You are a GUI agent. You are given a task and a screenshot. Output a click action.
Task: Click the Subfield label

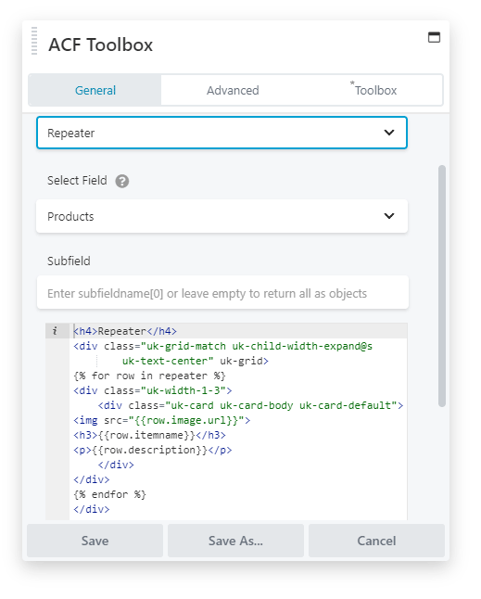tap(69, 261)
